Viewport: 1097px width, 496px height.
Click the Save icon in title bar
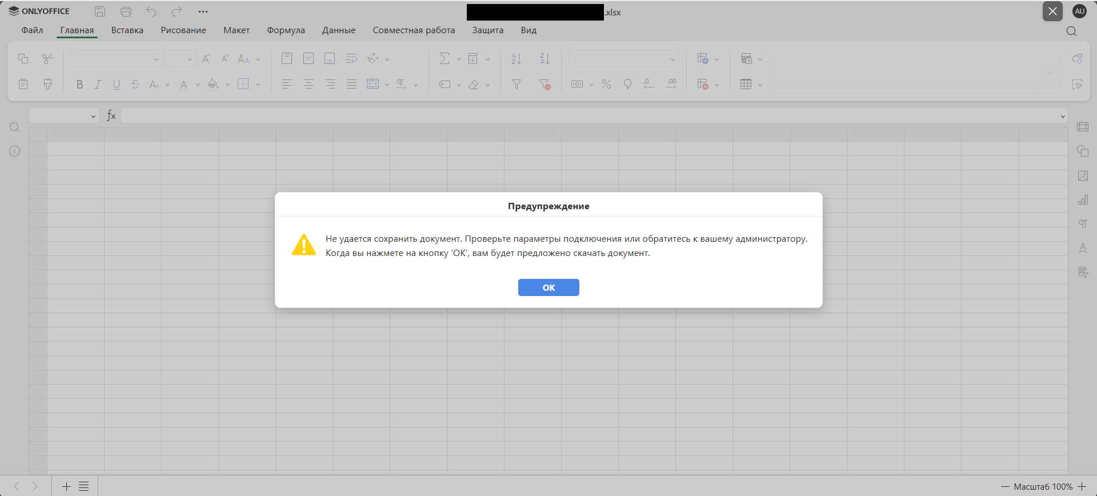point(100,11)
